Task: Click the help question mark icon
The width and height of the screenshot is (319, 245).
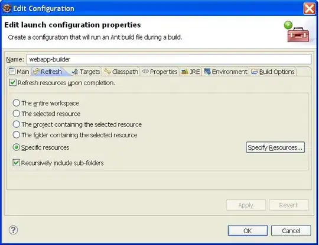Action: click(x=14, y=230)
